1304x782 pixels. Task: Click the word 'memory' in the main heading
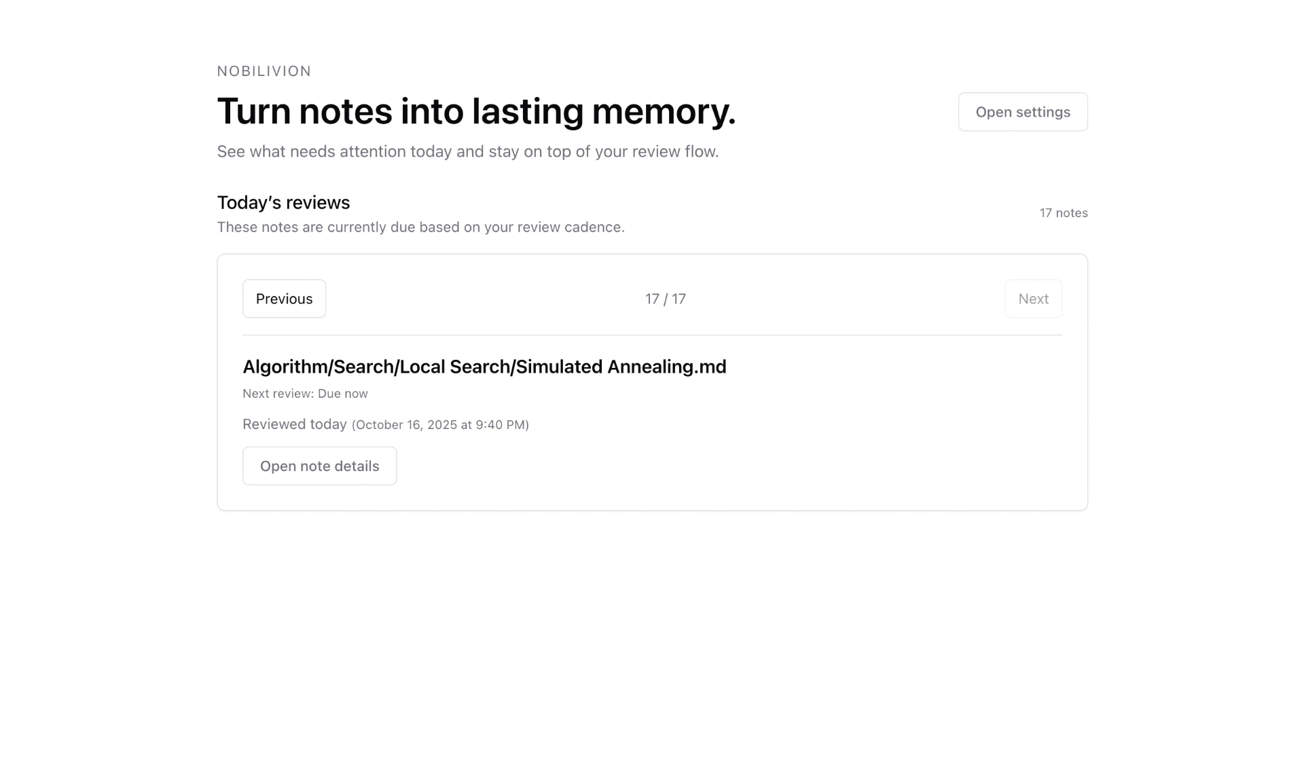click(x=662, y=111)
